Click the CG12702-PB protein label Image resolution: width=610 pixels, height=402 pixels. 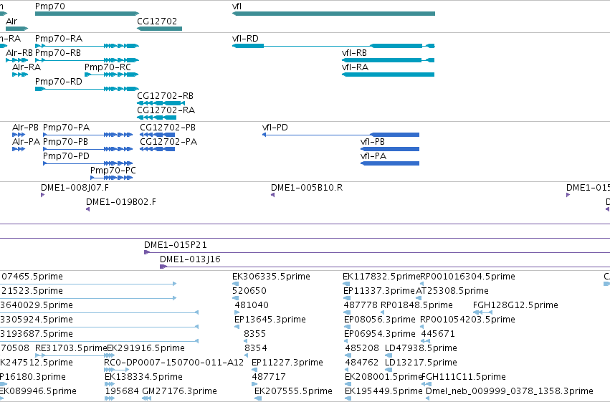168,128
